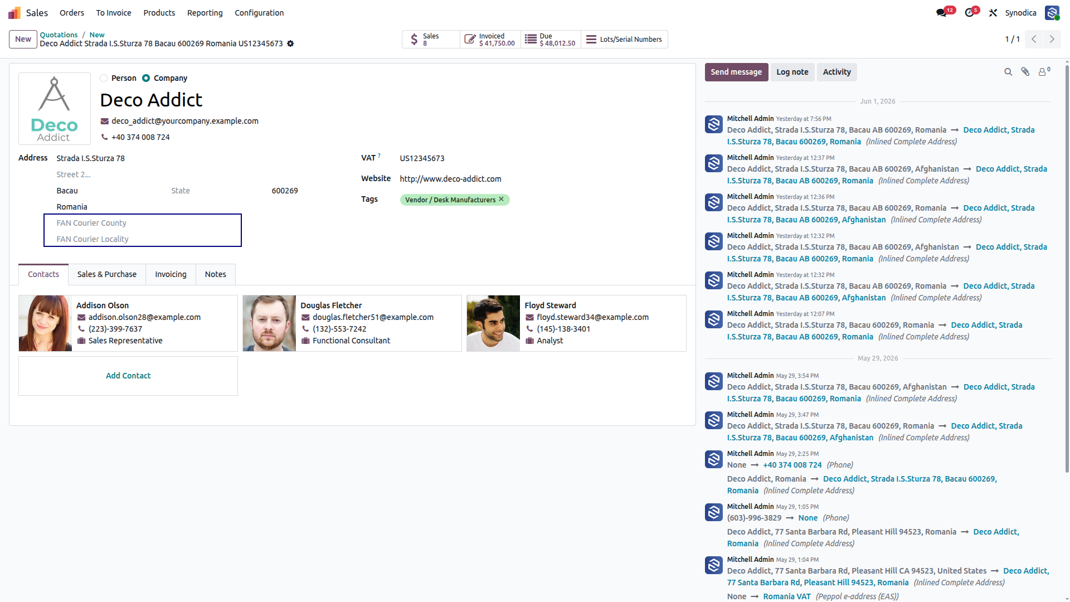Click the Send message button
This screenshot has height=602, width=1070.
pyautogui.click(x=736, y=72)
